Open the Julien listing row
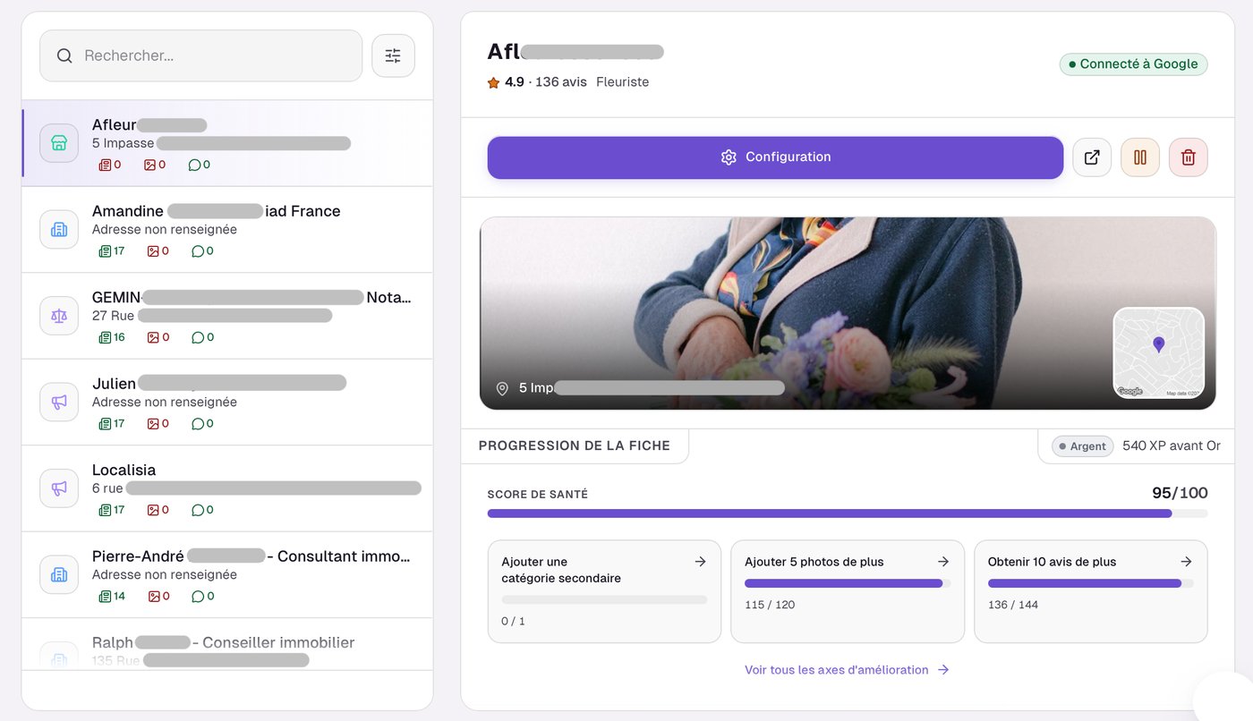1253x721 pixels. click(227, 403)
